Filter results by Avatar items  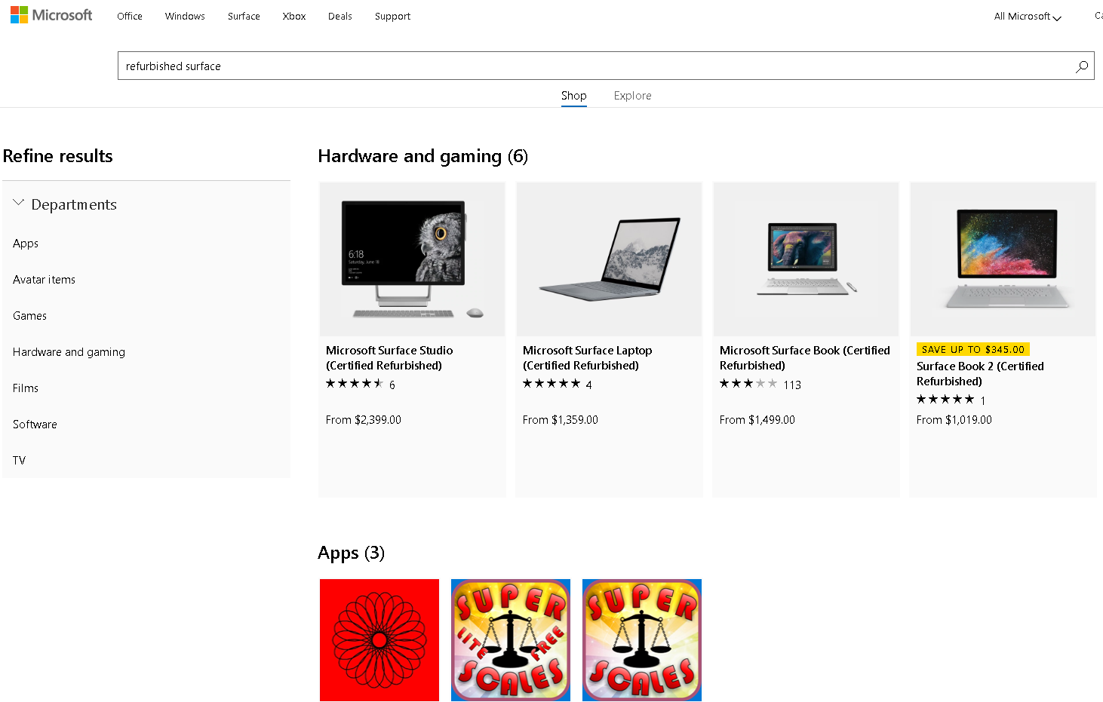[44, 280]
